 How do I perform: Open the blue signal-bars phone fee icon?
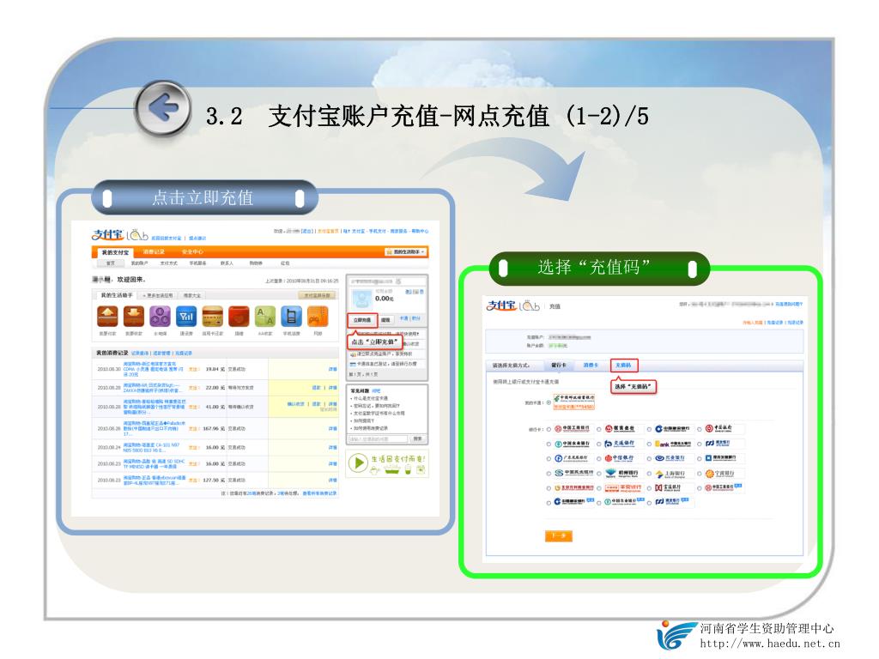[x=186, y=317]
